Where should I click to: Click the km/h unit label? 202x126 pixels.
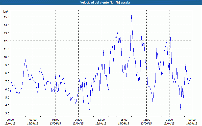6,12
